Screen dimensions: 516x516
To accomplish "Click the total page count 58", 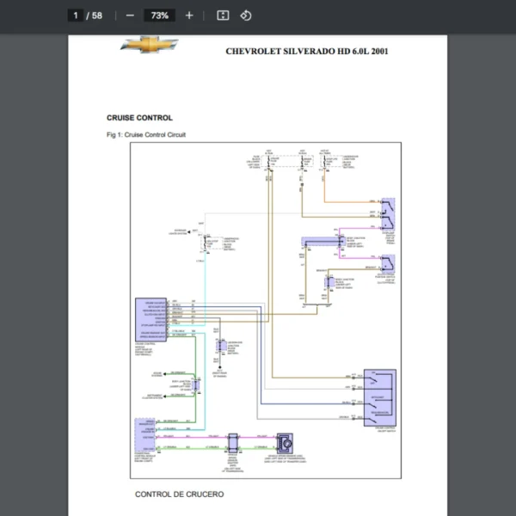I will click(x=97, y=15).
